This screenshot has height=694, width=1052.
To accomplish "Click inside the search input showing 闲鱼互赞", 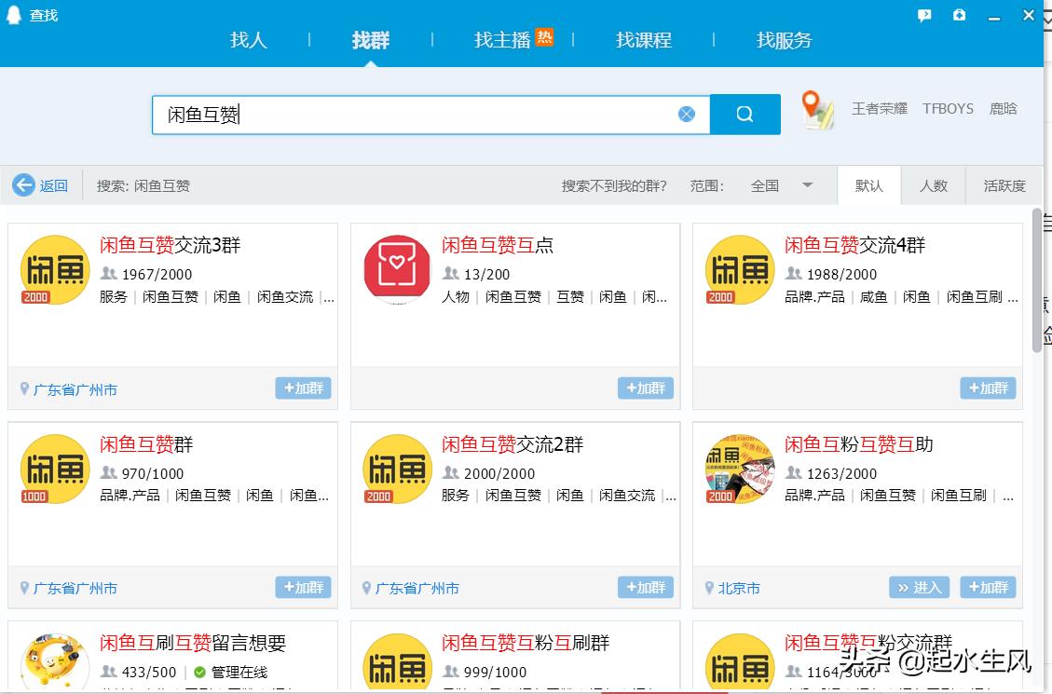I will (x=373, y=114).
